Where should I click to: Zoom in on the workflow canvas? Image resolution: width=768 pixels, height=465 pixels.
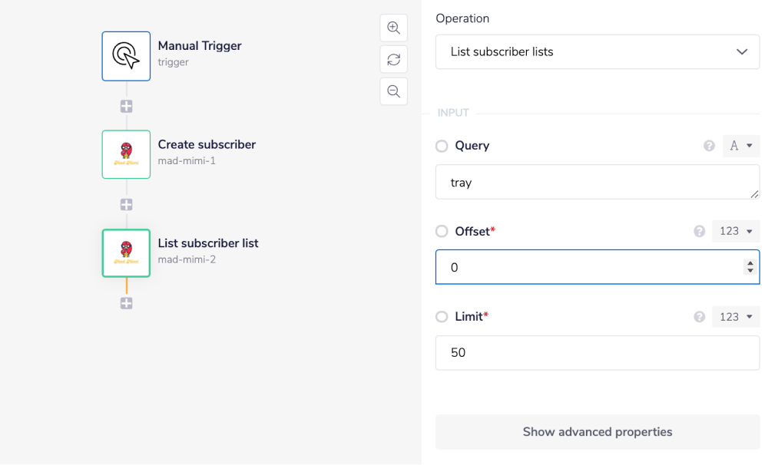(393, 28)
